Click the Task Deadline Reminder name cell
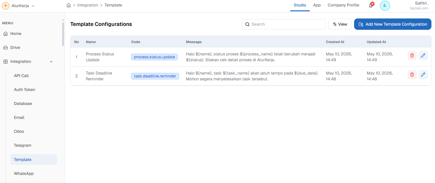This screenshot has height=183, width=435. click(x=99, y=76)
